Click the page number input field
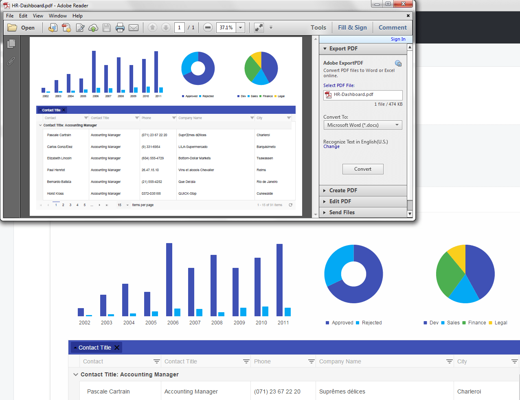This screenshot has width=520, height=400. [180, 28]
